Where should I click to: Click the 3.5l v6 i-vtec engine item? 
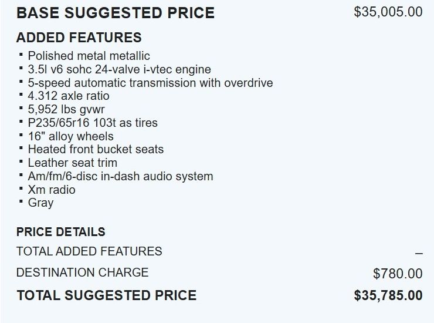tap(119, 69)
